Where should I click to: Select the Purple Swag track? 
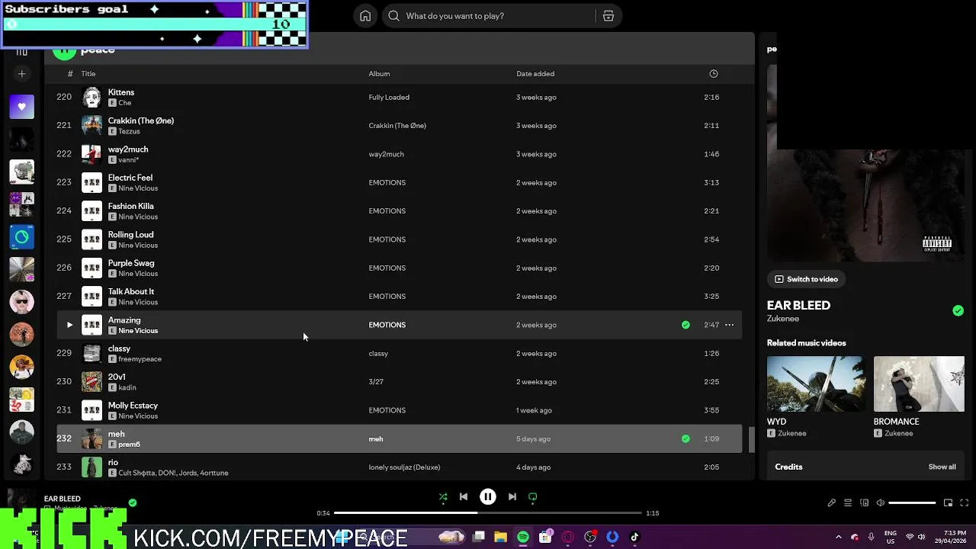point(399,268)
